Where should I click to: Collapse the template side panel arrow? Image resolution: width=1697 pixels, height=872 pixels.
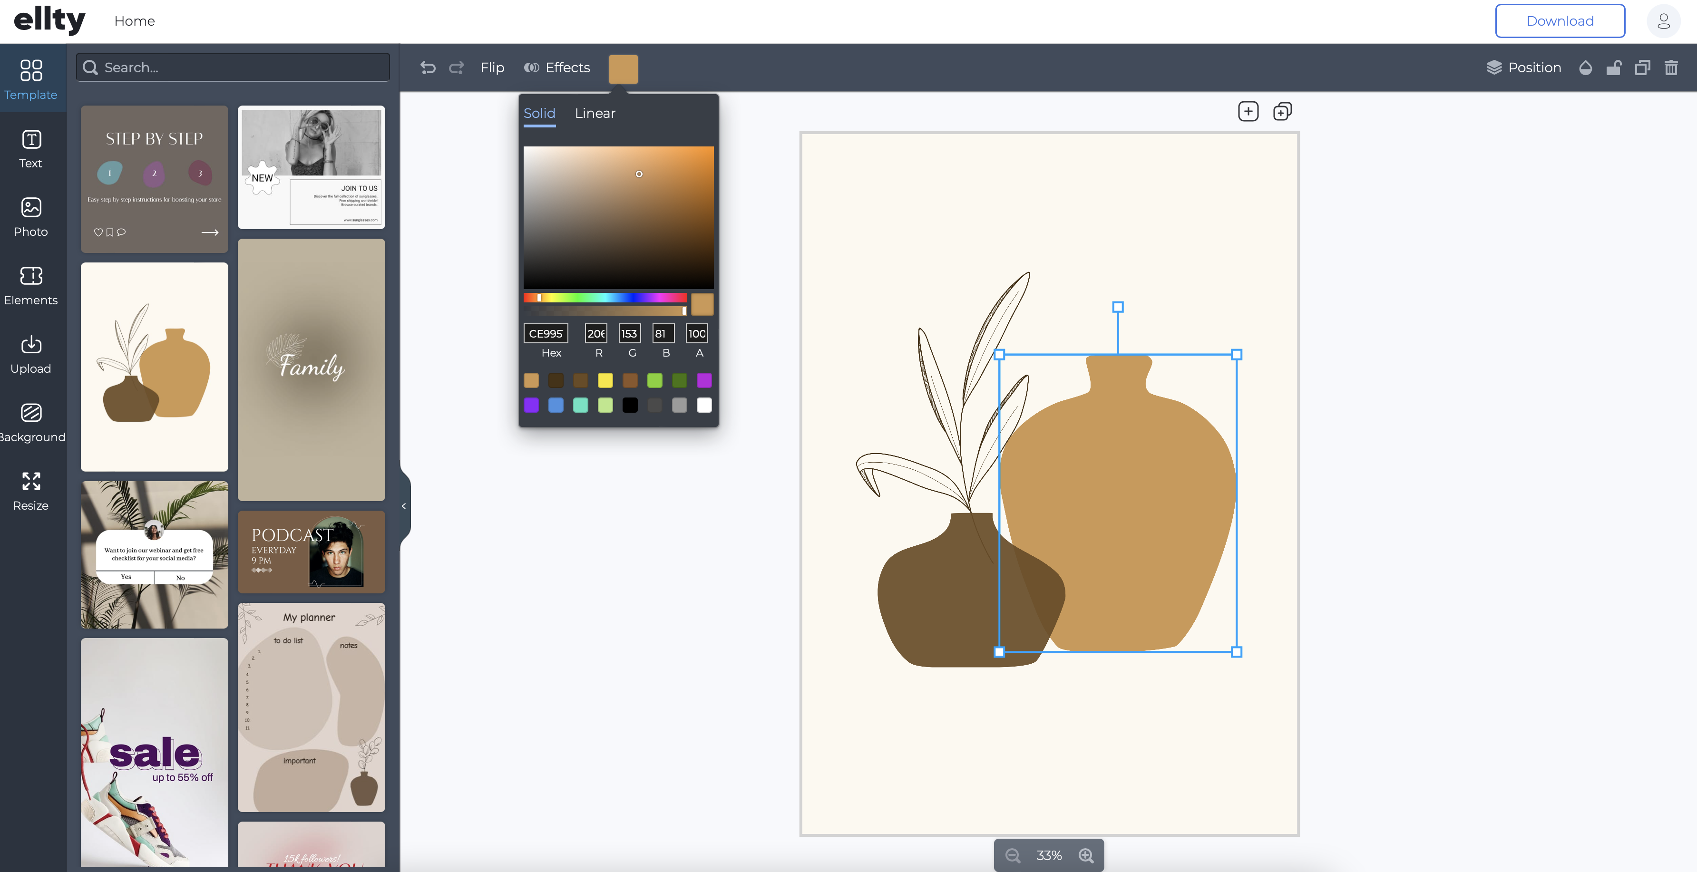tap(404, 506)
